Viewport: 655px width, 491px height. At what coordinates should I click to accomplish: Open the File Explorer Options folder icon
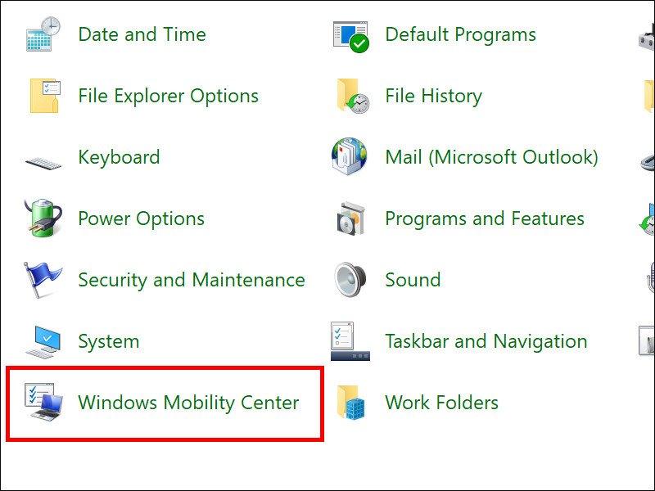pos(43,96)
